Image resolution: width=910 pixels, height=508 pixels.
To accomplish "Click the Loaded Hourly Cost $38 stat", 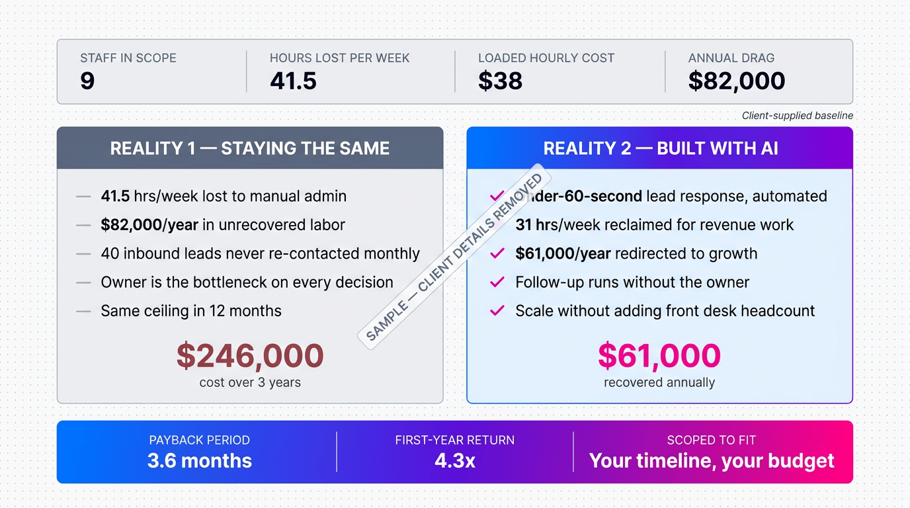I will click(x=546, y=71).
